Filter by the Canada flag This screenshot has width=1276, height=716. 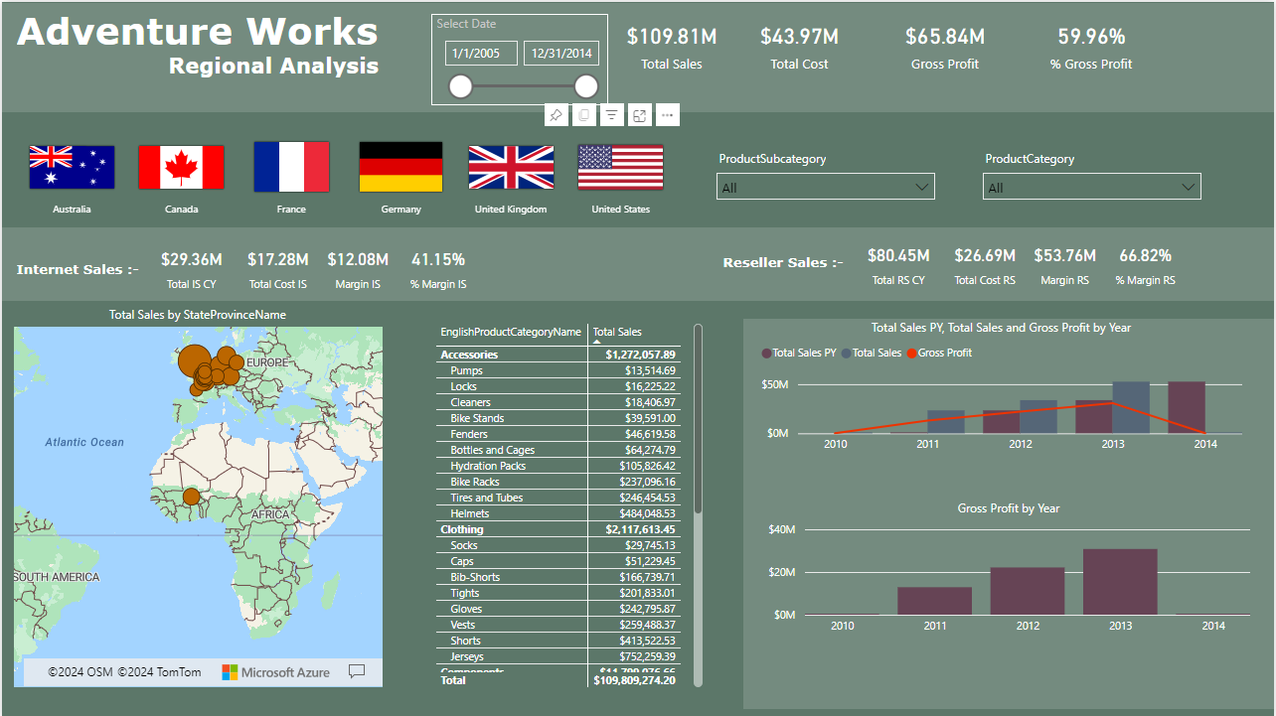(181, 167)
